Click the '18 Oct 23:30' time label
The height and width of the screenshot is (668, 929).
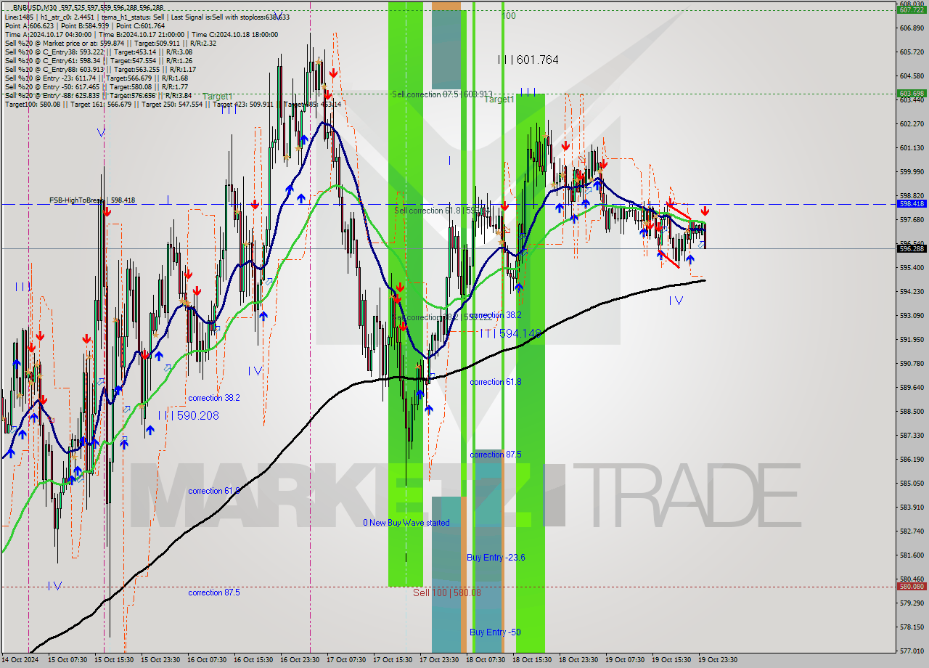coord(578,660)
